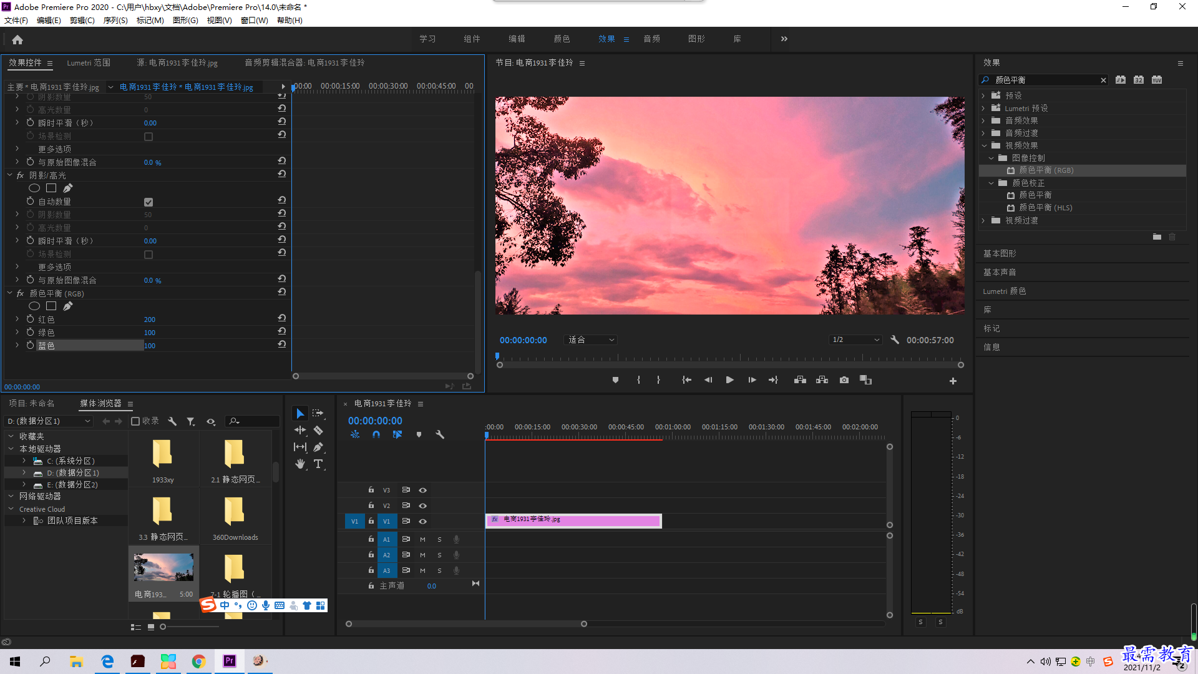
Task: Clear the 颜色平衡 search box
Action: 1103,80
